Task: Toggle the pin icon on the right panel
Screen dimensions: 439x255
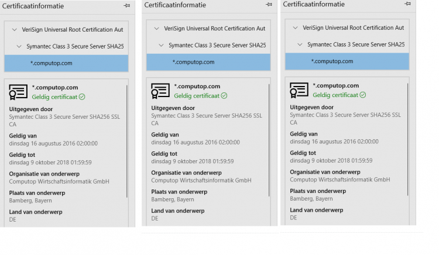Action: coord(407,4)
